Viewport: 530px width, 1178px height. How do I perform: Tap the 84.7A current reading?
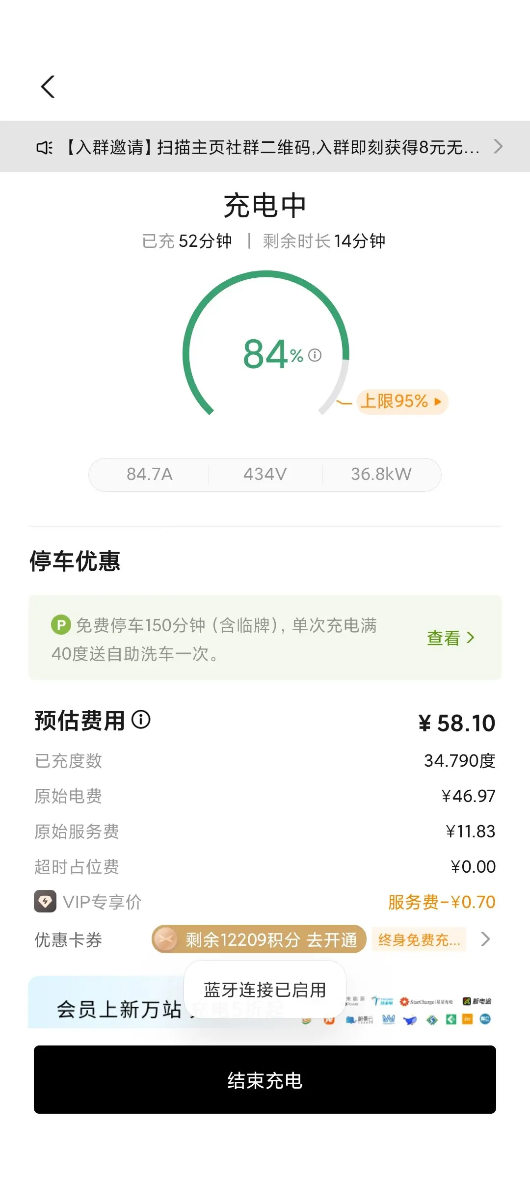[150, 474]
